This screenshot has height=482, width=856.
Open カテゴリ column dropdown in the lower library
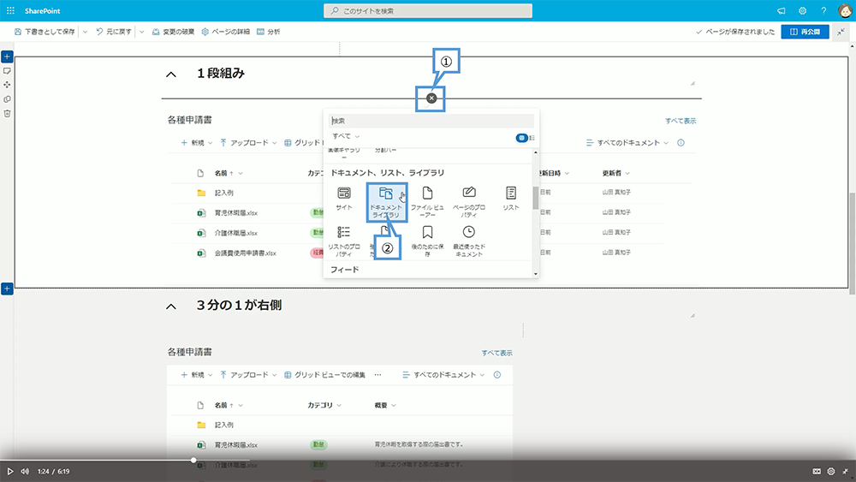(x=324, y=405)
